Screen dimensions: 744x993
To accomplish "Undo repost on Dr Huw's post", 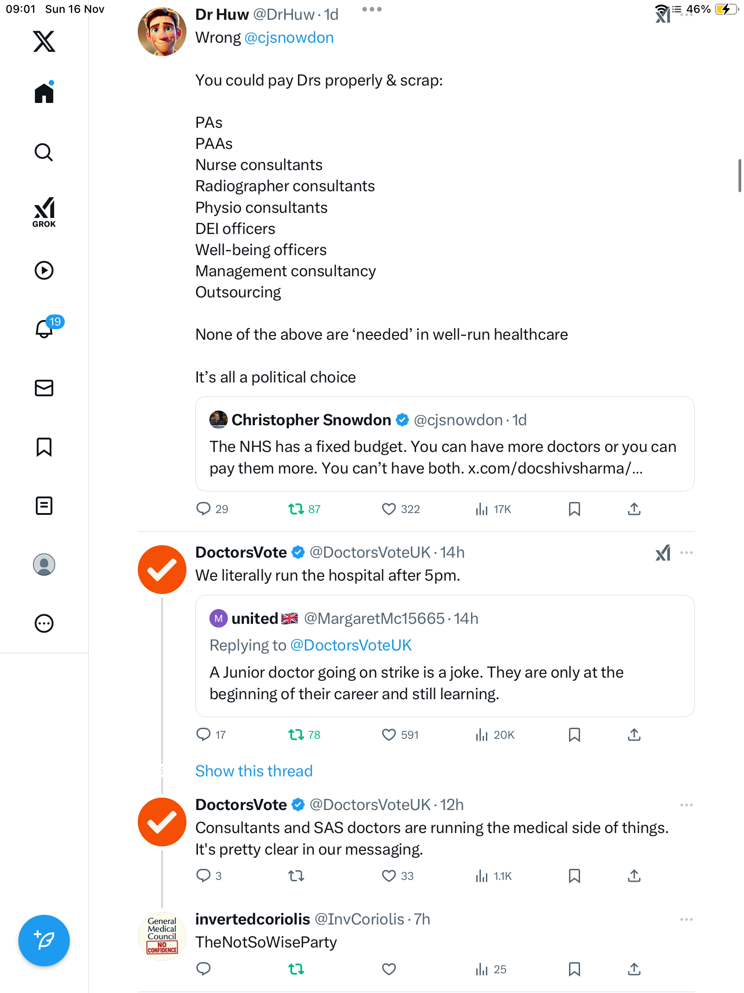I will coord(296,509).
